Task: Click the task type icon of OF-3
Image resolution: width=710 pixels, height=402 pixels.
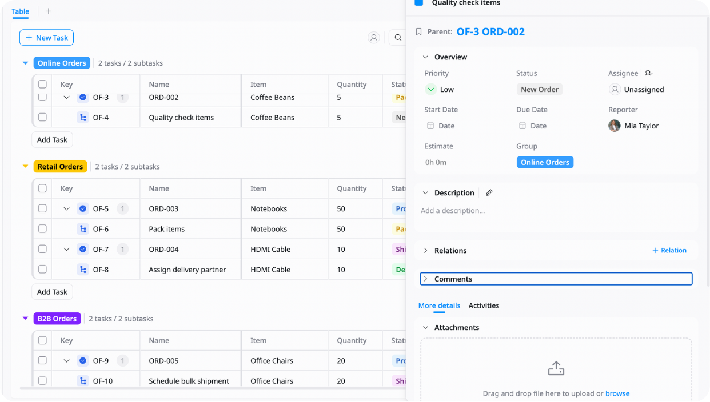Action: 83,98
